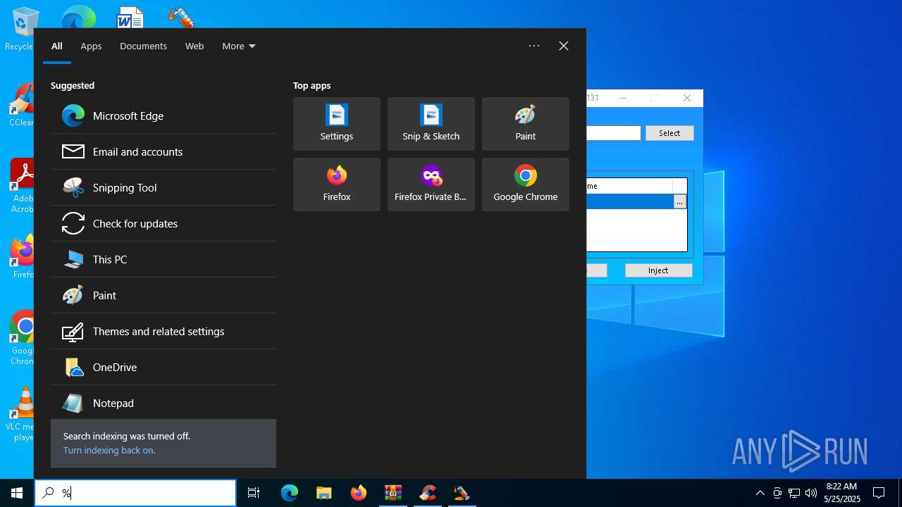Image resolution: width=902 pixels, height=507 pixels.
Task: Open the Word document on the desktop
Action: tap(130, 17)
